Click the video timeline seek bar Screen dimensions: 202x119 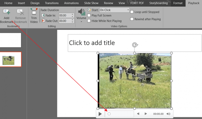(119, 114)
